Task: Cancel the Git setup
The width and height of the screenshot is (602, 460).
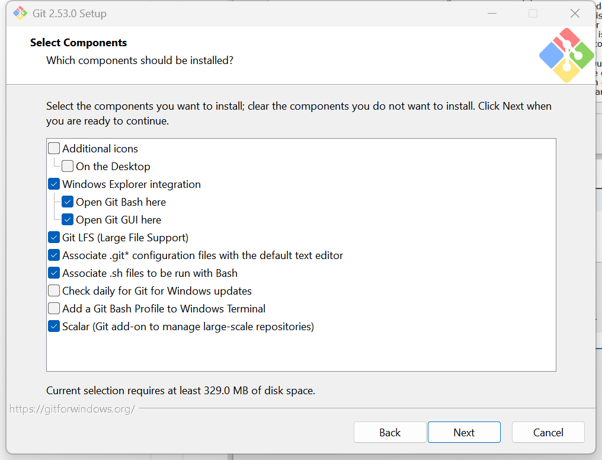Action: tap(548, 432)
